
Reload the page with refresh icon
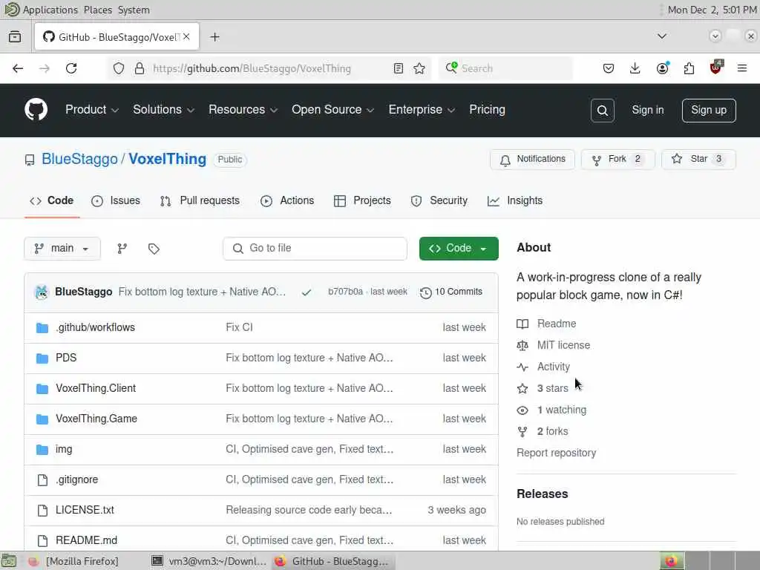[71, 68]
